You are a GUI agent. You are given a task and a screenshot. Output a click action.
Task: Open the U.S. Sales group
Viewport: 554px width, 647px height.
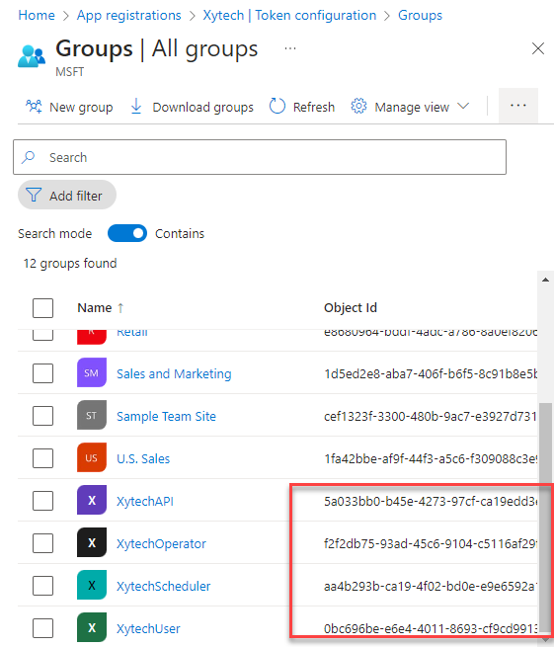coord(143,459)
